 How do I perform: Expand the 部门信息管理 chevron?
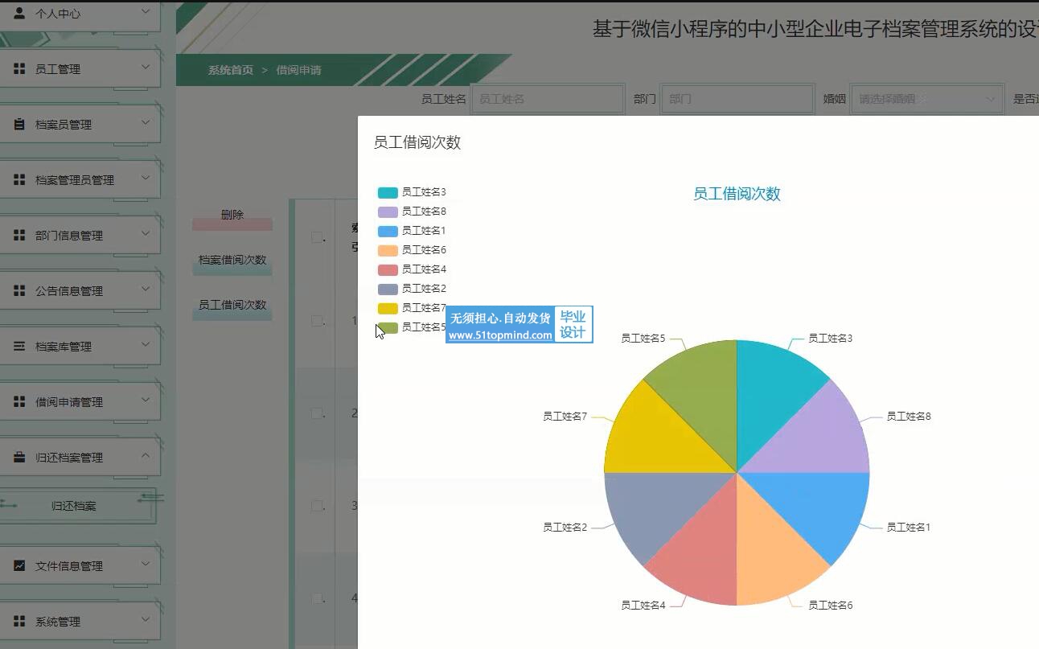coord(146,233)
